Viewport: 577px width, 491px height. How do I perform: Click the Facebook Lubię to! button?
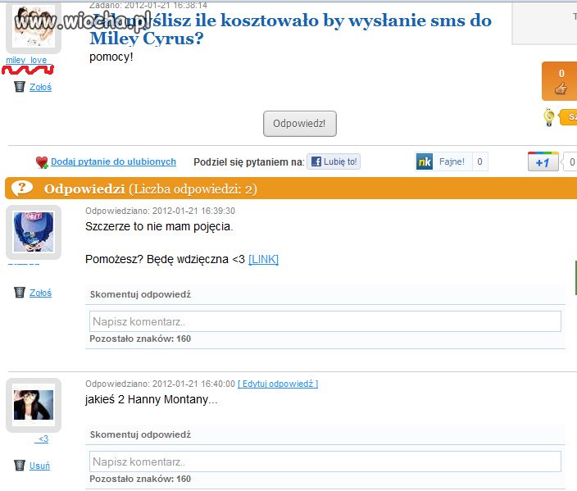pos(334,161)
